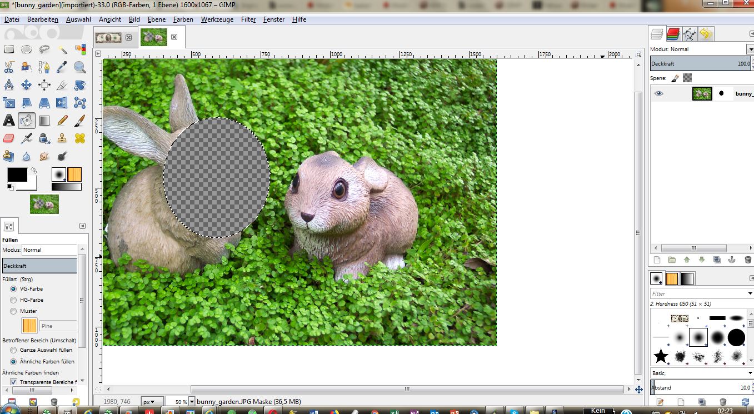Select the Fuzzy Select magic wand tool
This screenshot has height=414, width=754.
point(62,49)
